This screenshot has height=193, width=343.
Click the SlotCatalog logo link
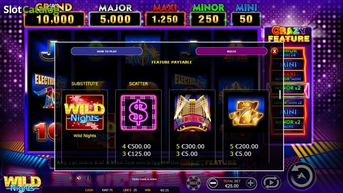[31, 9]
